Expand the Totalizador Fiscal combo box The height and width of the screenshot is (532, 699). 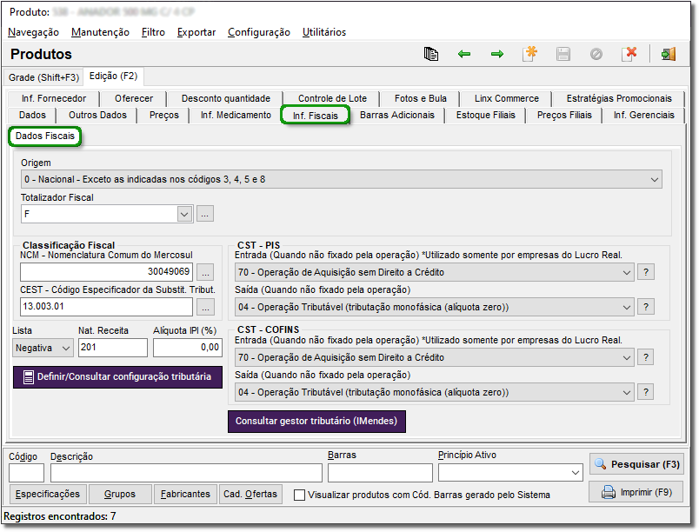[x=184, y=215]
